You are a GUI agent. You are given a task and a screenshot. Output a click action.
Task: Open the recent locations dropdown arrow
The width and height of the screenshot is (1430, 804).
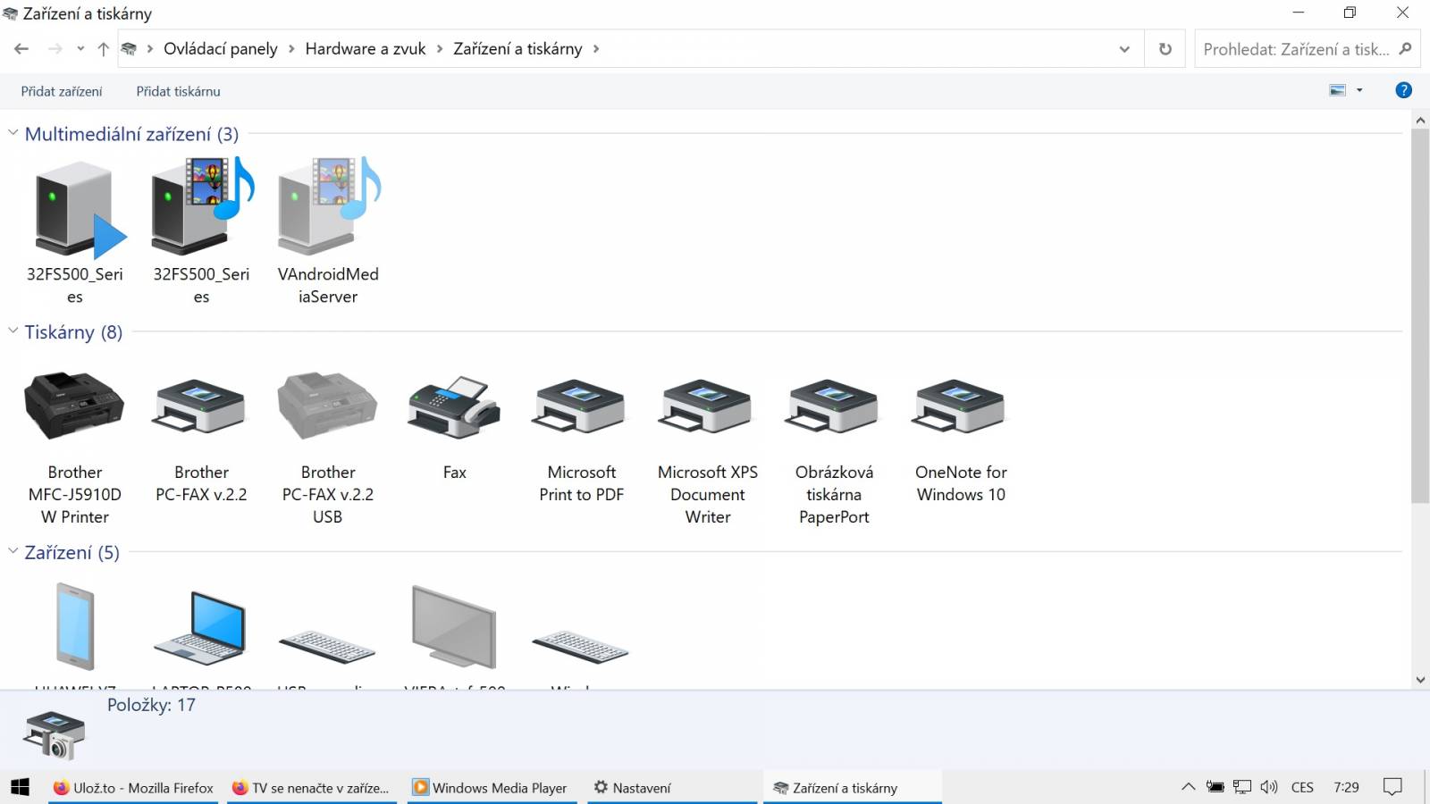coord(80,49)
